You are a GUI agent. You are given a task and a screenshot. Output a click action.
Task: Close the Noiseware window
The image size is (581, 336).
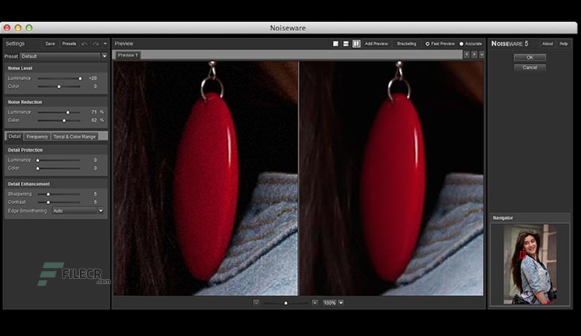[7, 28]
